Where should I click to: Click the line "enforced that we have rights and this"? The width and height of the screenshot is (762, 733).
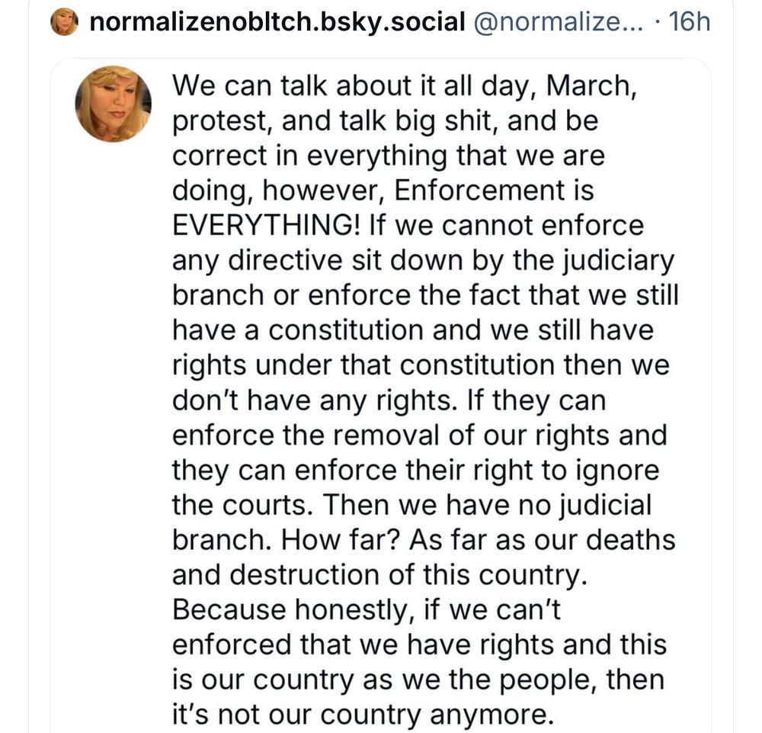(x=419, y=645)
